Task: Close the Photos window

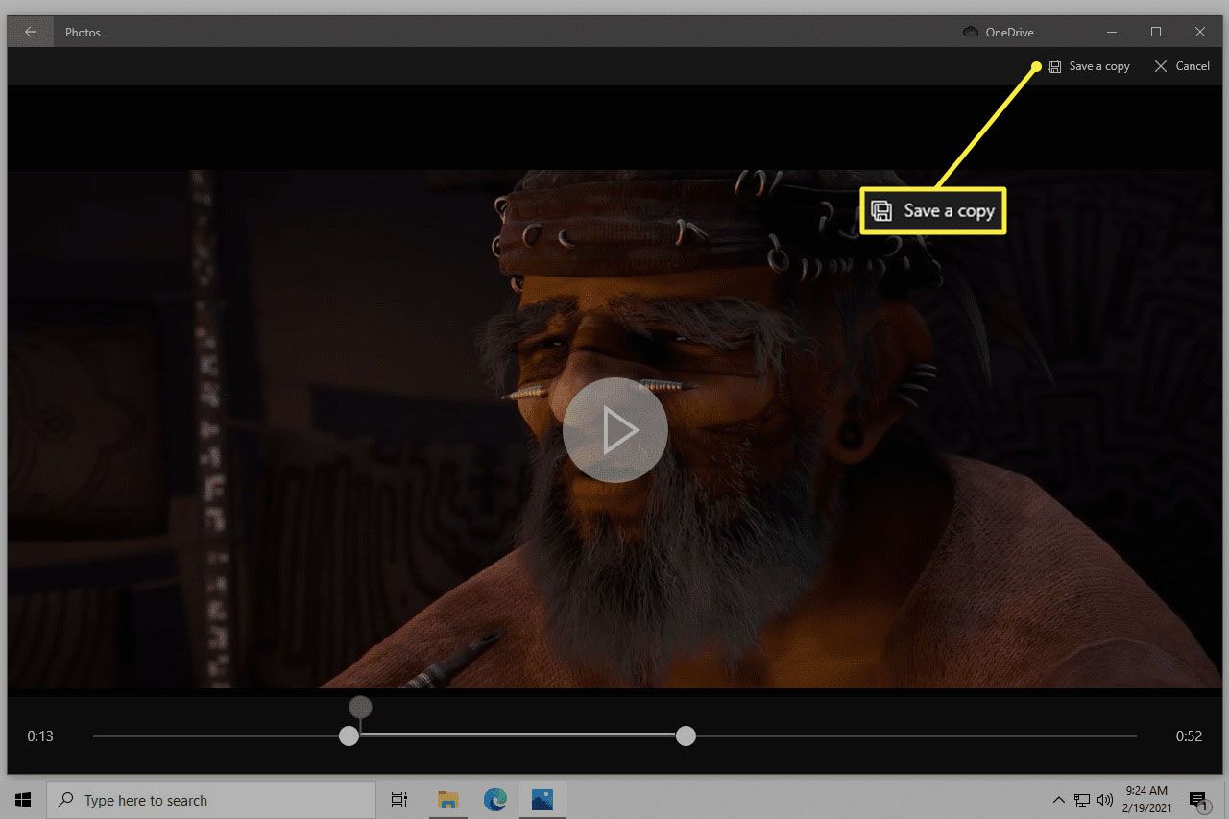Action: click(1200, 32)
